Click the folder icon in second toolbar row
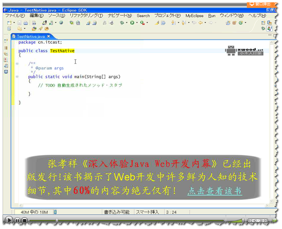 (20, 29)
